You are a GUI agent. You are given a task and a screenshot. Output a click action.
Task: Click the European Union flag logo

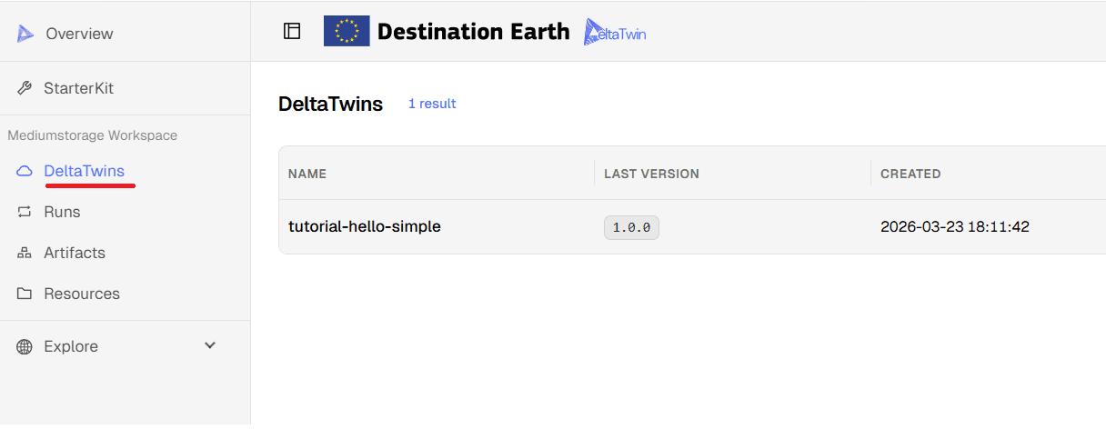(x=347, y=31)
